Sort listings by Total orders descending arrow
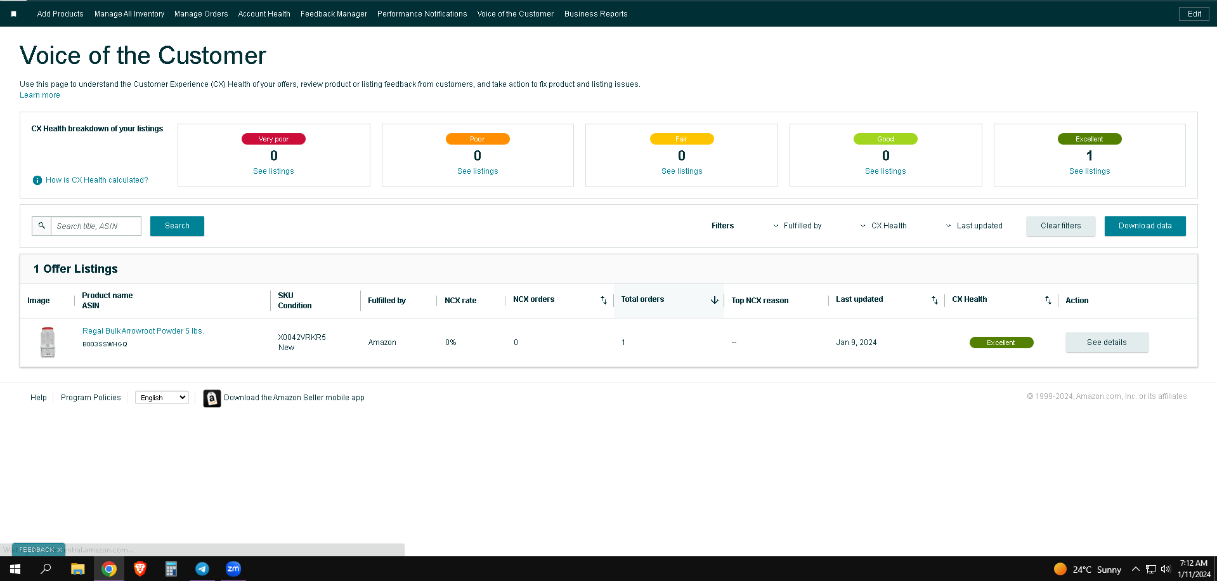This screenshot has height=581, width=1217. pyautogui.click(x=715, y=300)
